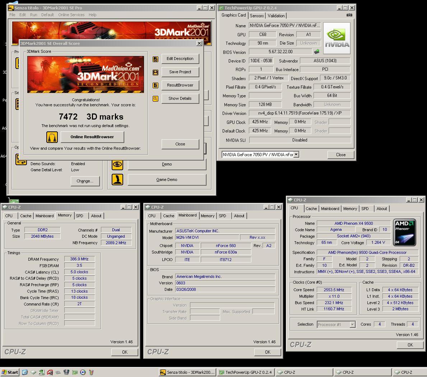
Task: Open the CPU-Z quick launch icon in taskbar
Action: (33, 372)
